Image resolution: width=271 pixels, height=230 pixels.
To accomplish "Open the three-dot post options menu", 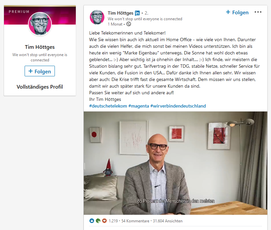I will tap(258, 12).
